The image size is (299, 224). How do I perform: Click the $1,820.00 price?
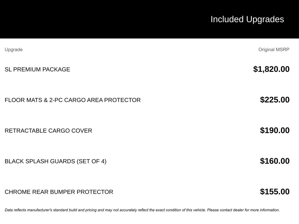pos(271,69)
